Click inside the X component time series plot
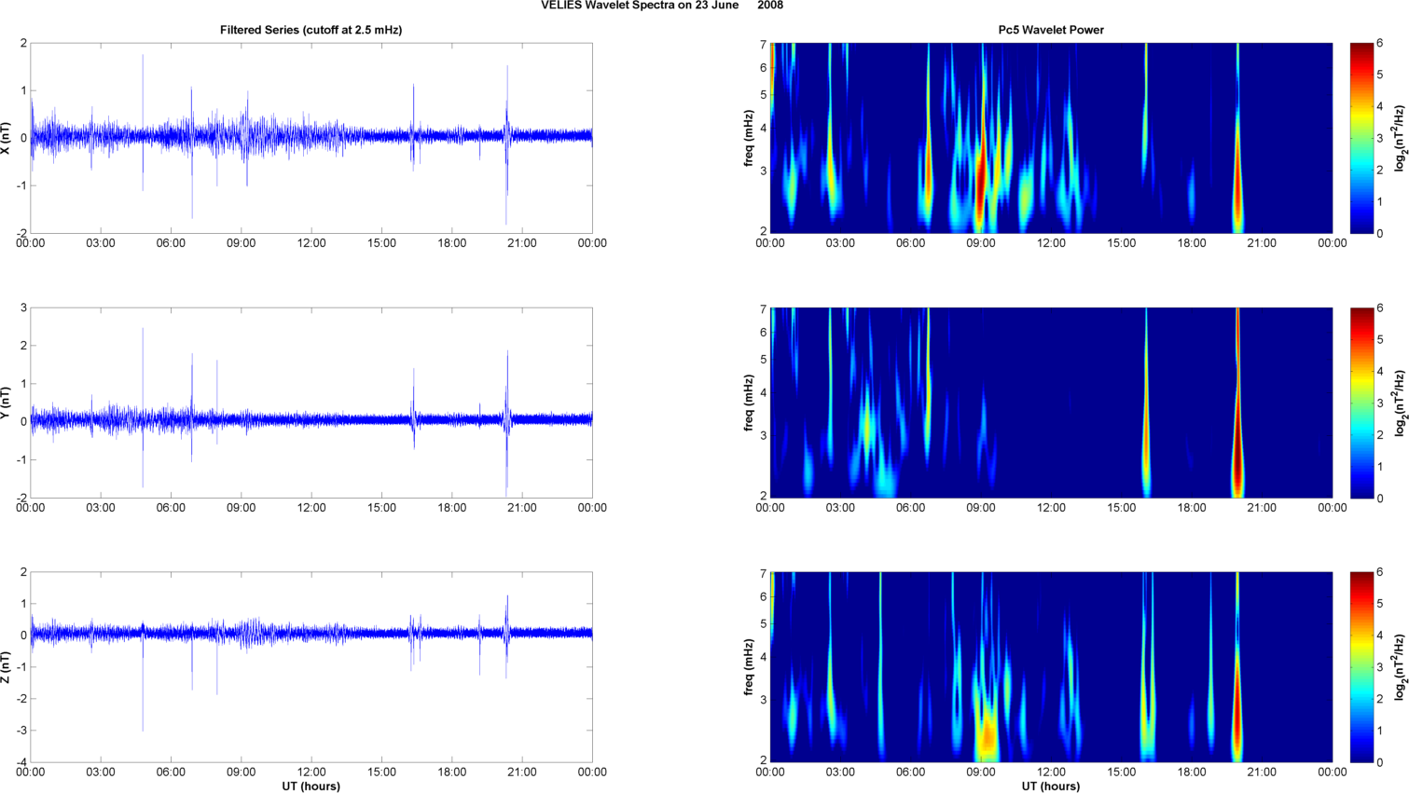 coord(311,138)
